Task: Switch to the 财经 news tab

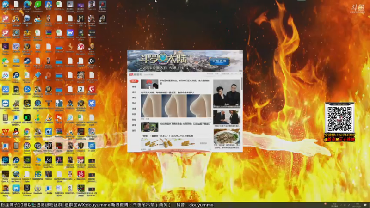Action: 134,120
